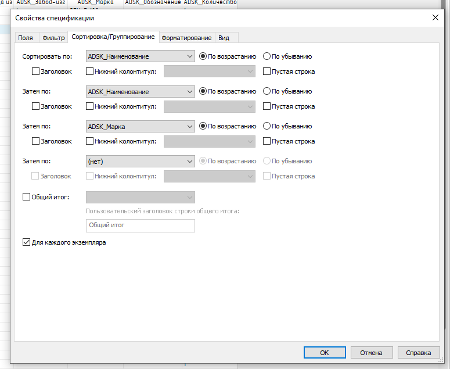This screenshot has width=450, height=369.
Task: Switch to the Поля tab
Action: coord(26,38)
